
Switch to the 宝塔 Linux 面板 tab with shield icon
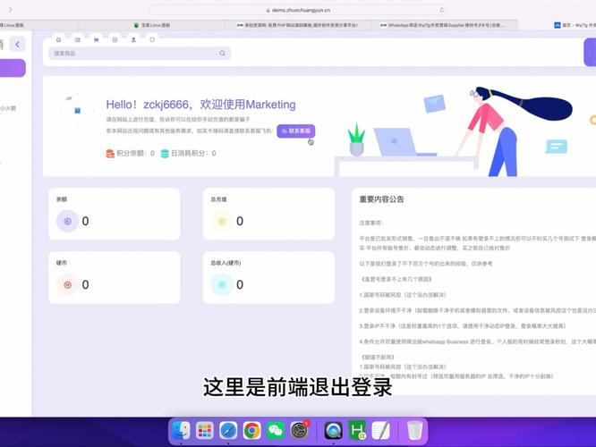(151, 25)
